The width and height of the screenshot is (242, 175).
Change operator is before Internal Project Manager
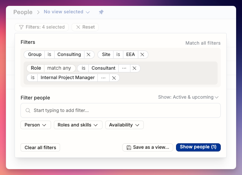tap(32, 78)
